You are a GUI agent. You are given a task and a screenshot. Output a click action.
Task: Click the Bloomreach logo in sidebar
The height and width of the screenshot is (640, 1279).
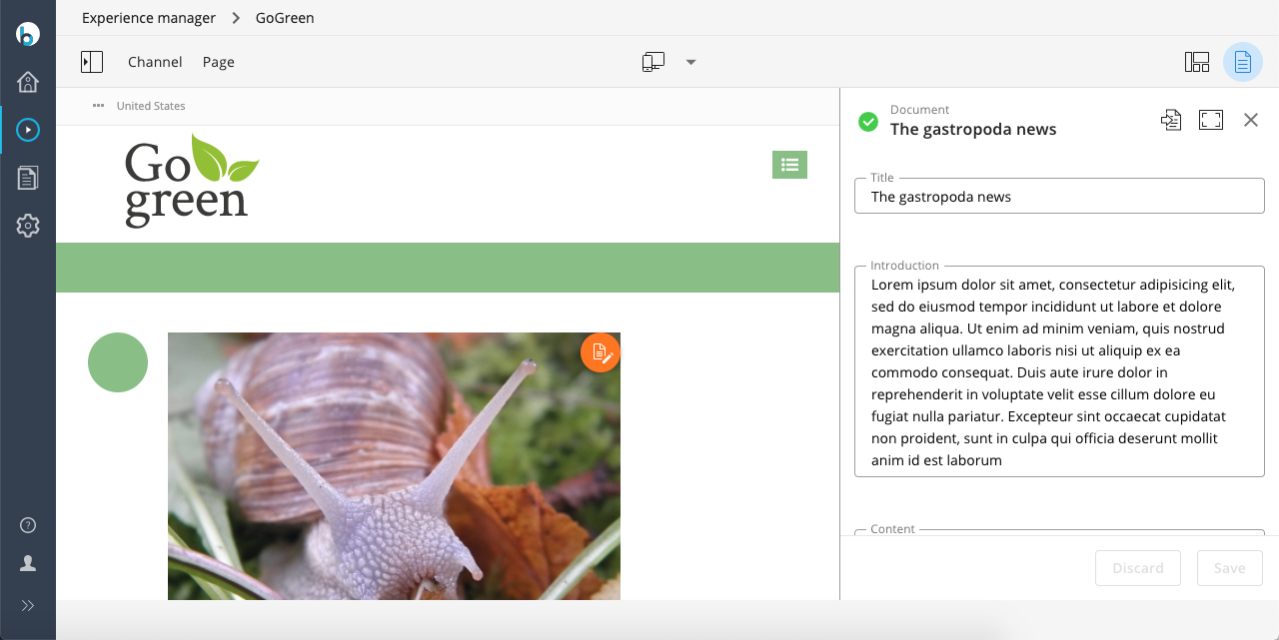point(28,34)
